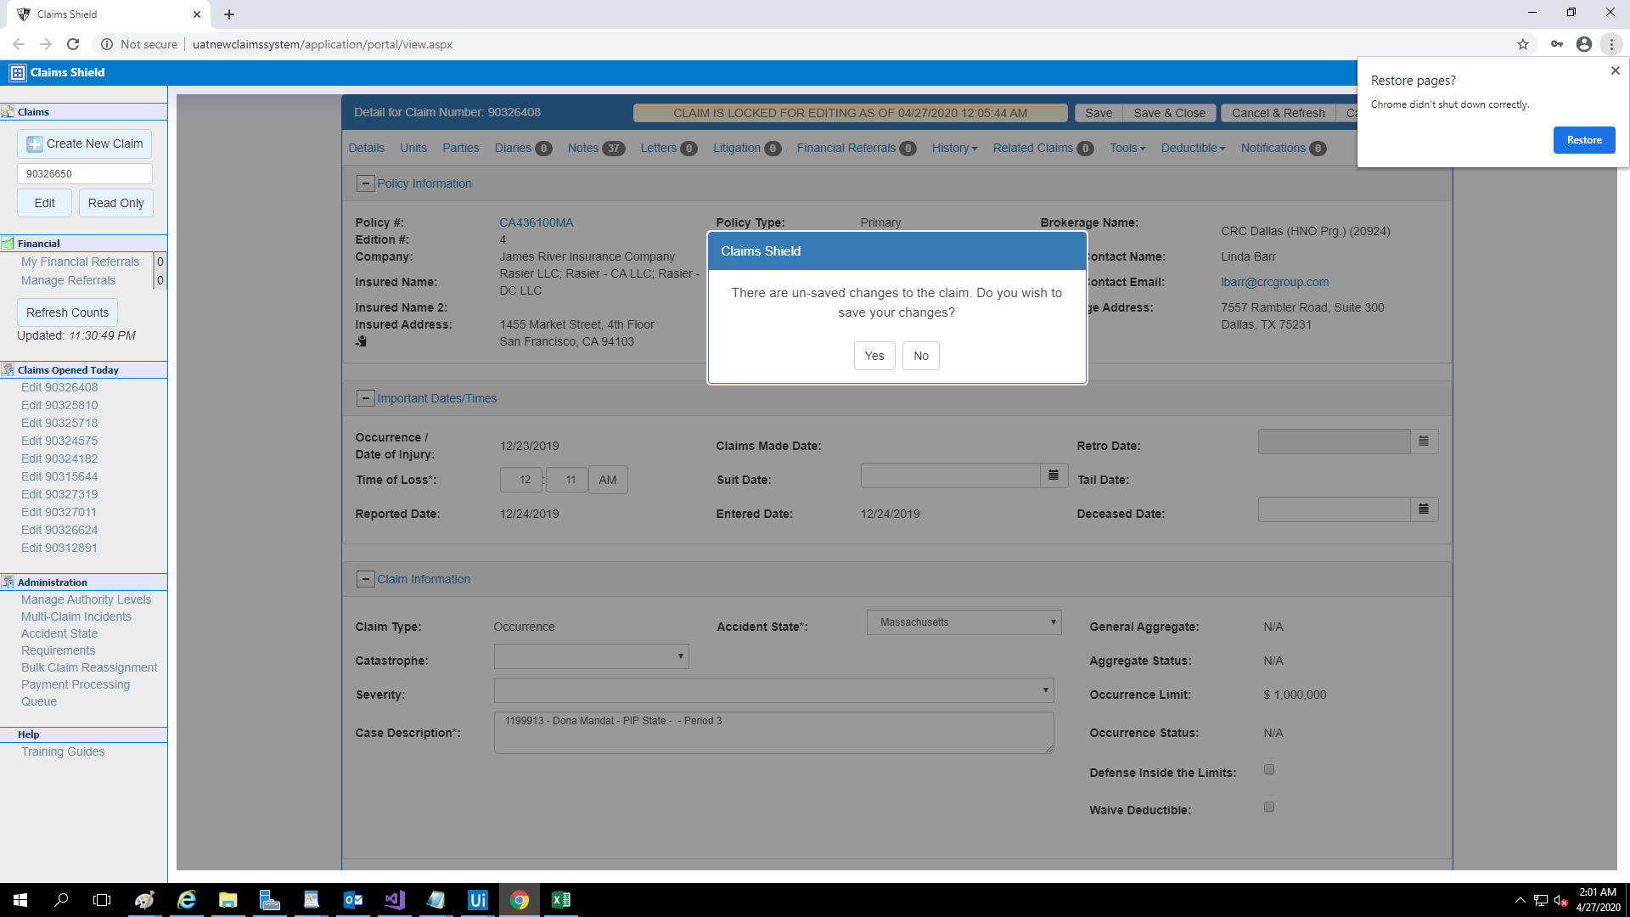Screen dimensions: 1630x917
Task: Open Chrome profile account icon
Action: coord(1584,44)
